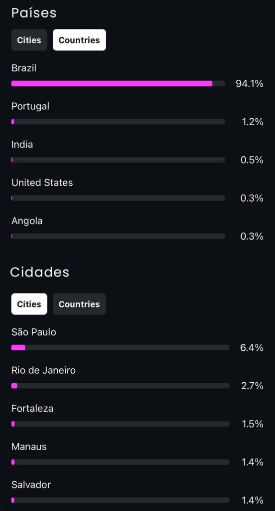Viewport: 275px width, 511px height.
Task: Click the Fortaleza progress bar
Action: click(121, 424)
